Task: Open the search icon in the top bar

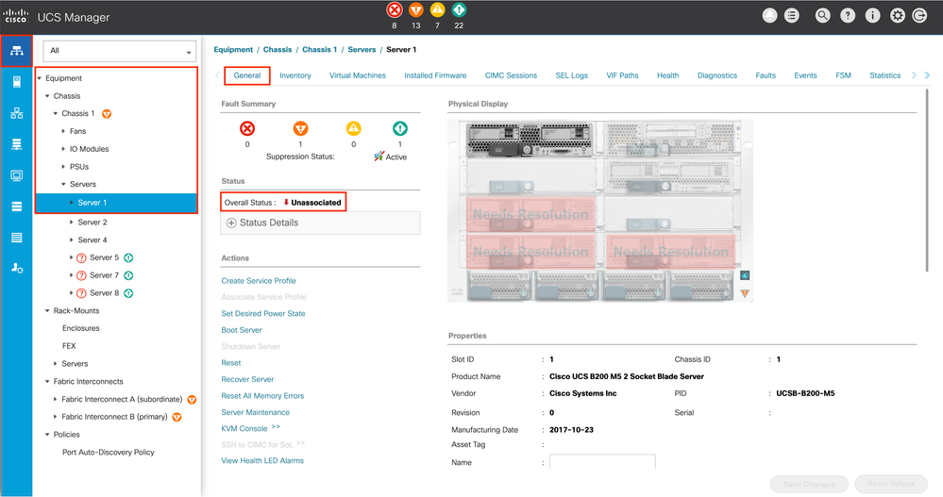Action: pos(823,16)
